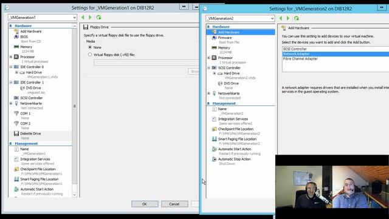Click webcam video thumbnail overlay

tap(332, 187)
